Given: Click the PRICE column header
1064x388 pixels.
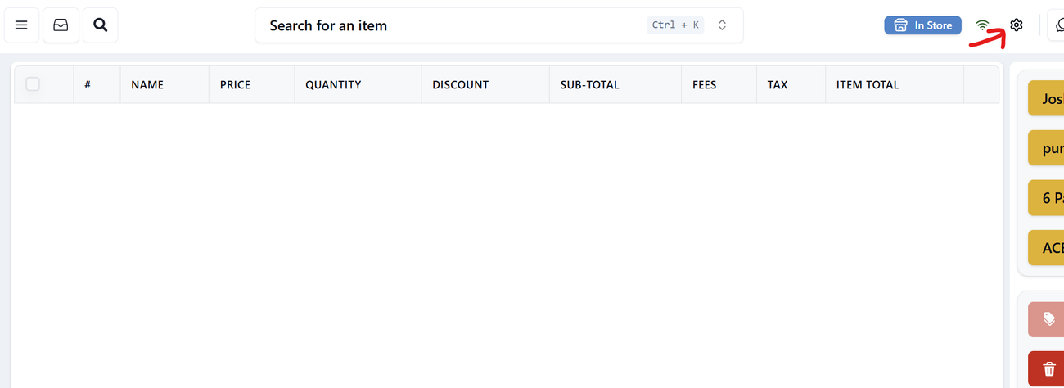Looking at the screenshot, I should [235, 85].
